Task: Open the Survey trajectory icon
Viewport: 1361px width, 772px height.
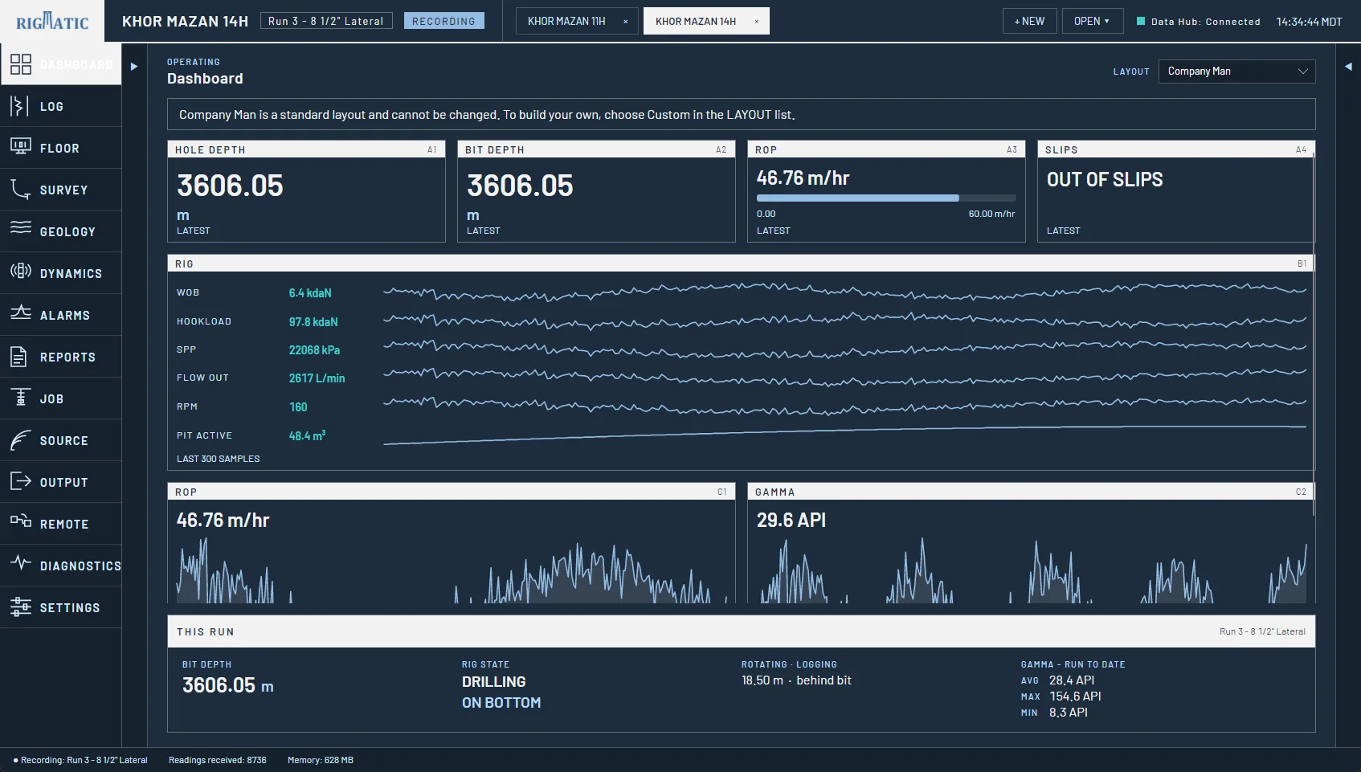Action: click(20, 190)
